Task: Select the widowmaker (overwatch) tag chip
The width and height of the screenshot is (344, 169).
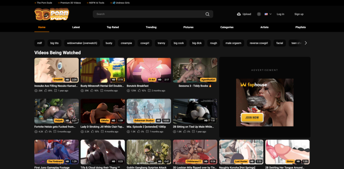Action: (82, 43)
